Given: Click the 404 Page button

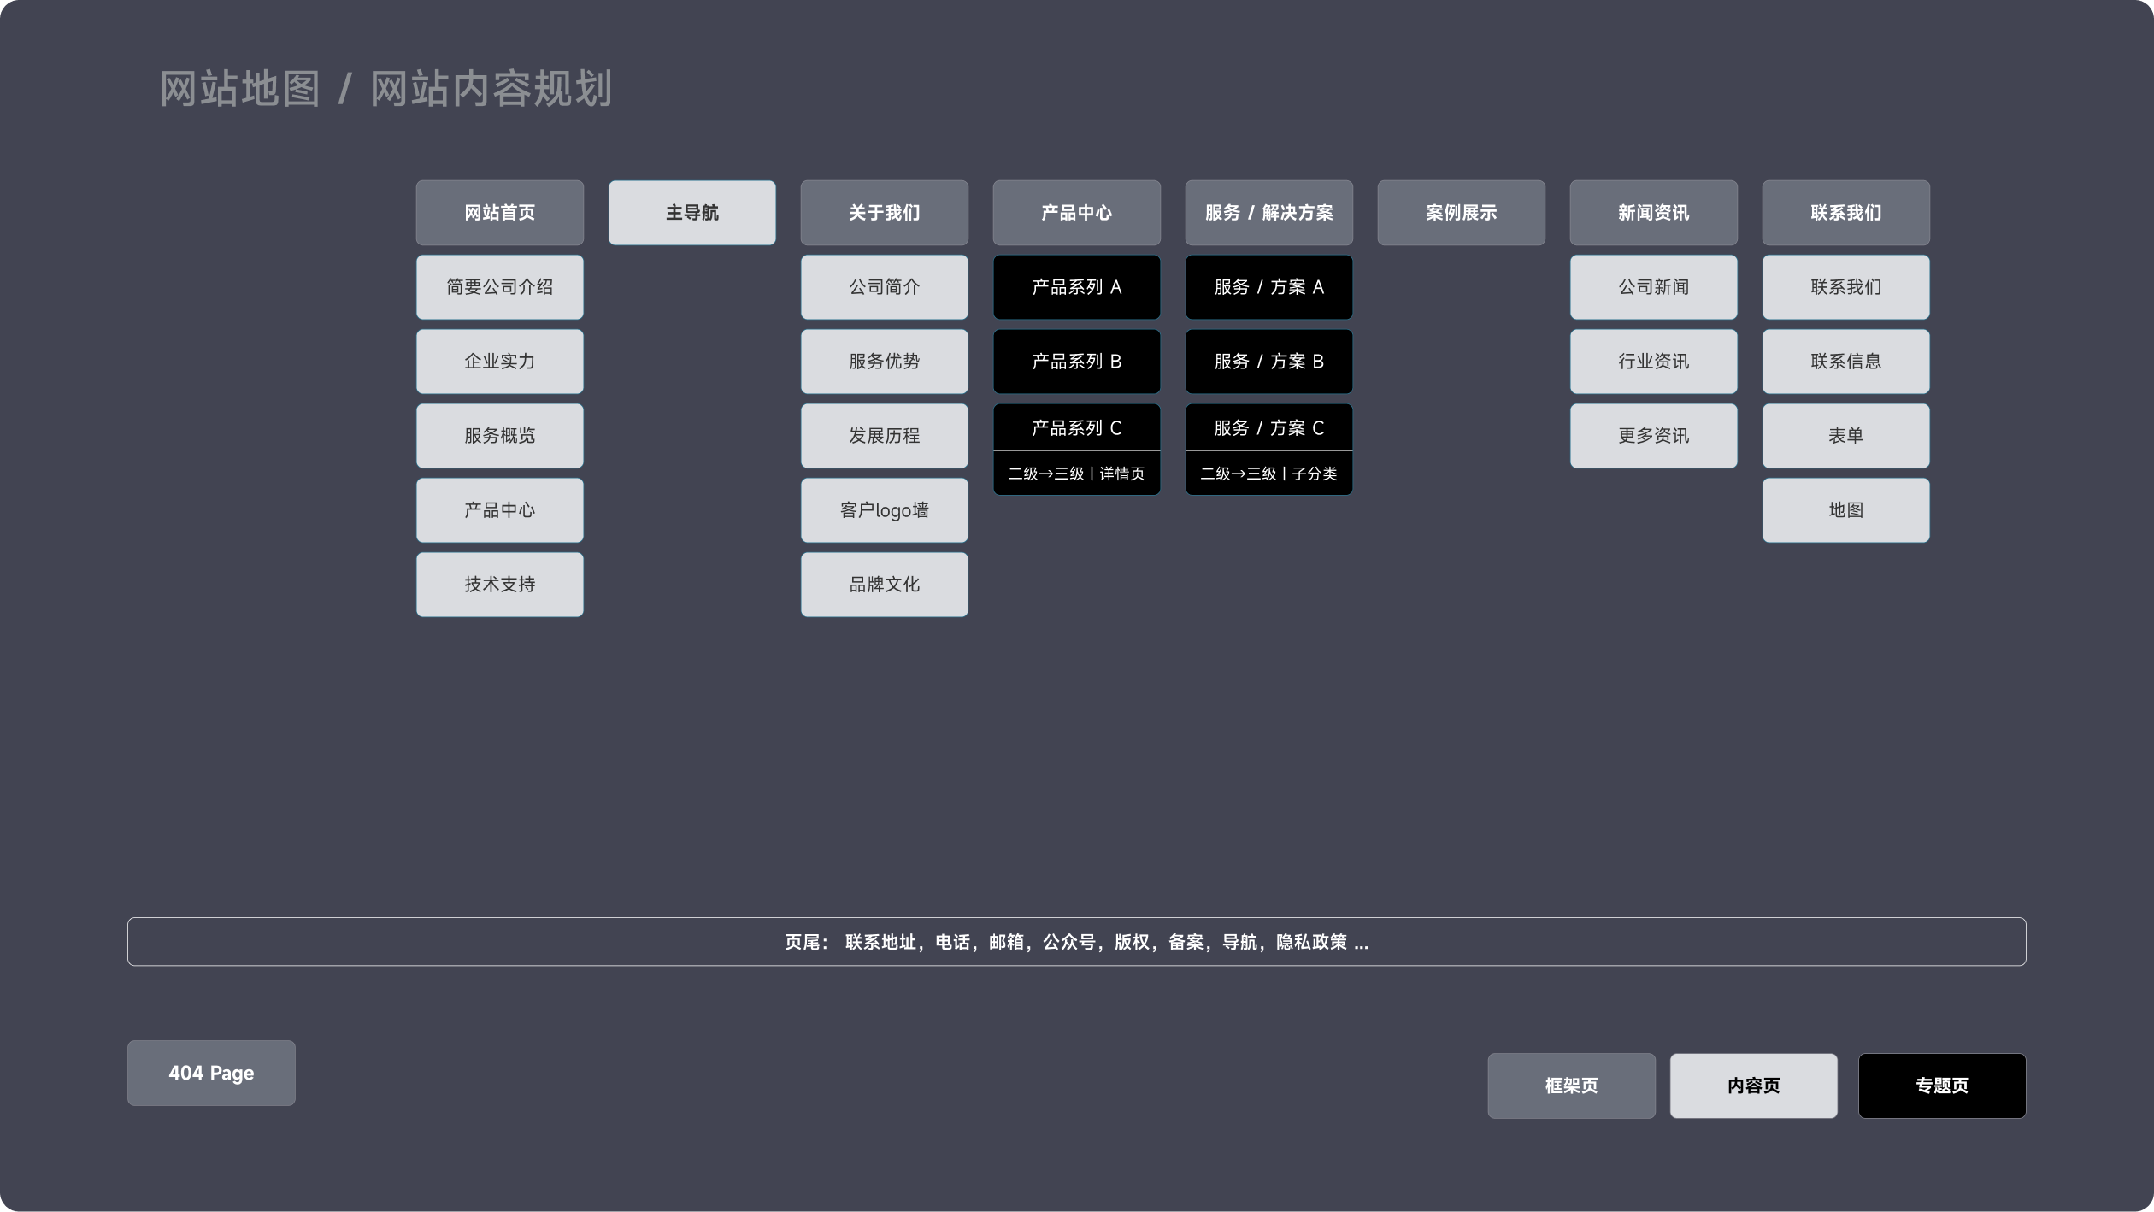Looking at the screenshot, I should tap(210, 1073).
